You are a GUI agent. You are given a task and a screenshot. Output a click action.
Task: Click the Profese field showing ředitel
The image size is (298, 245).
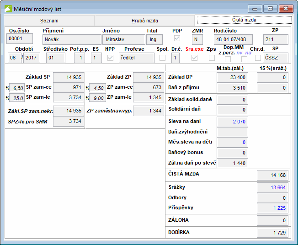coord(137,58)
